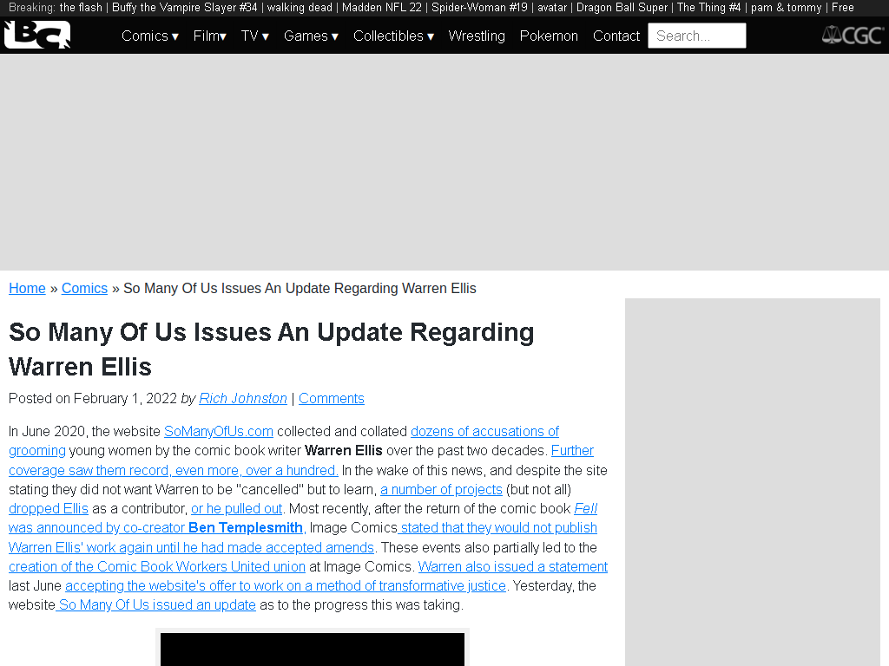Open the CGC logo link
The image size is (889, 666).
(853, 36)
